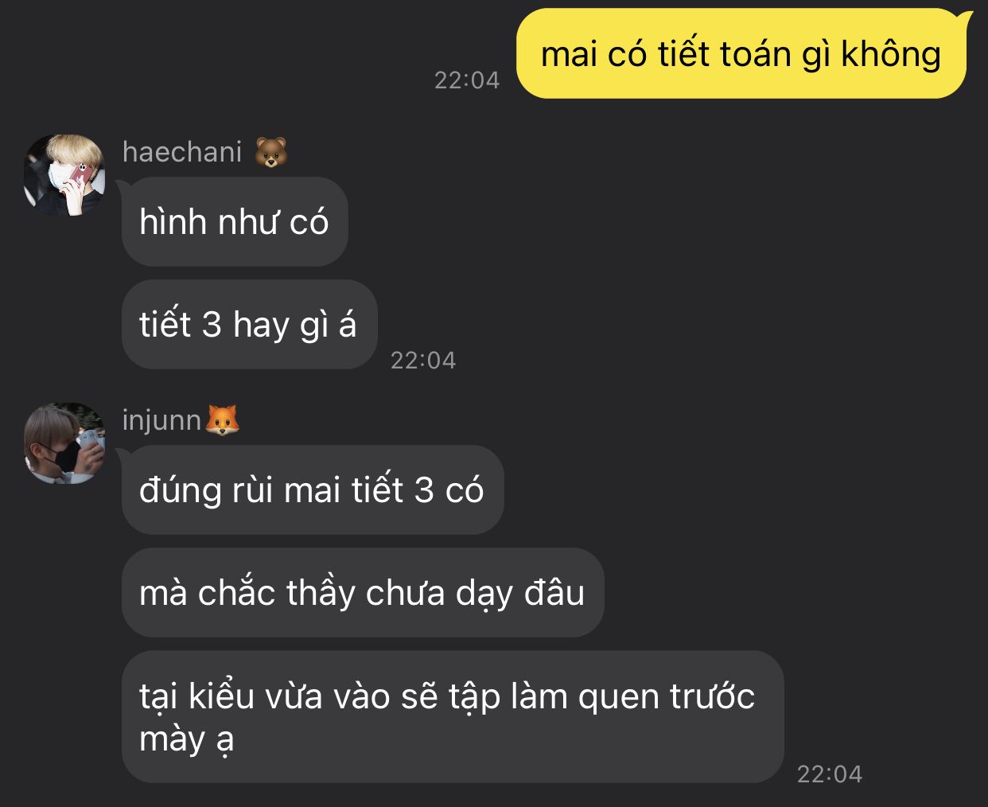
Task: Select the yellow 'mai có tiết toán gì không' bubble
Action: 741,54
